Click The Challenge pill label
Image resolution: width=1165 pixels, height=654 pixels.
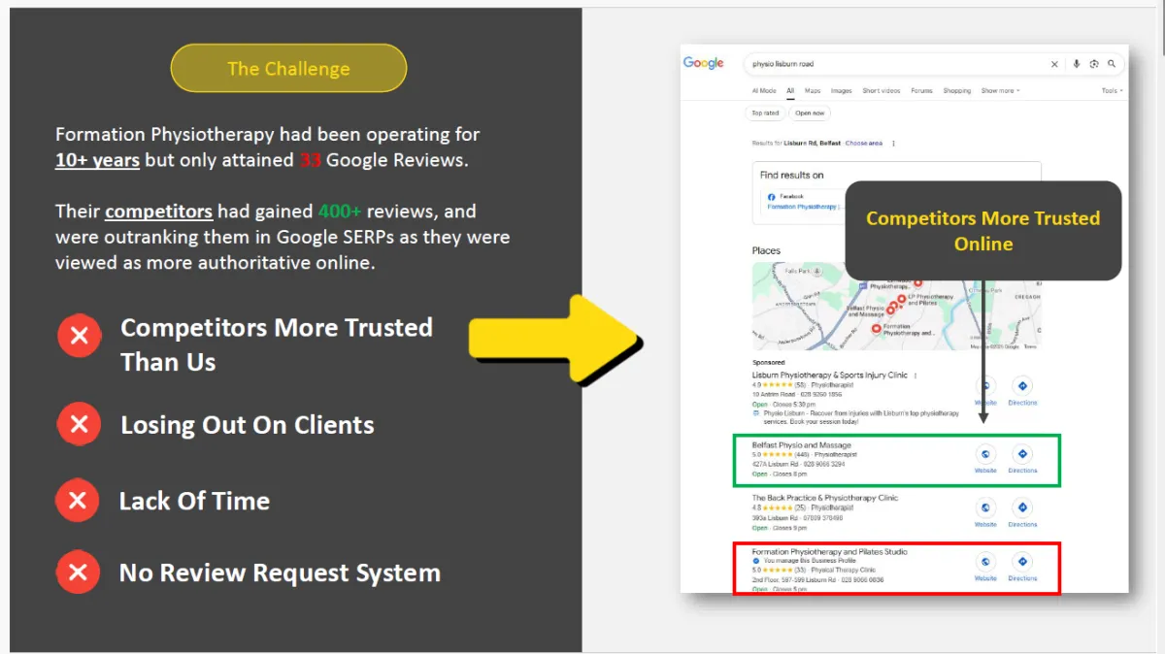tap(288, 69)
